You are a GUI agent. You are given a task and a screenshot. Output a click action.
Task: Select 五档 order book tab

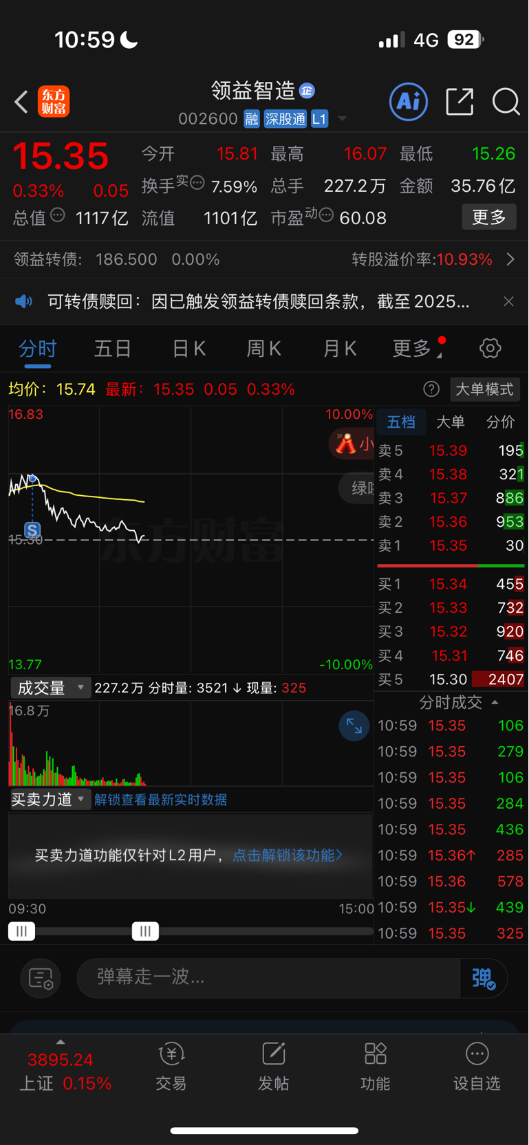pyautogui.click(x=401, y=422)
